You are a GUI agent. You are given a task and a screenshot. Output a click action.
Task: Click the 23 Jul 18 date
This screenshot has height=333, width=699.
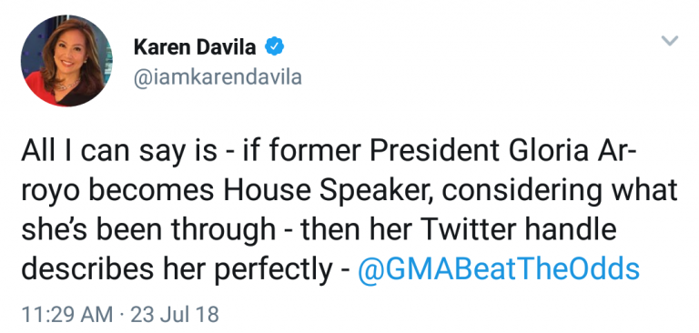(175, 314)
